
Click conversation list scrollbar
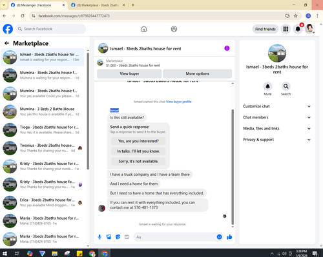pos(88,111)
